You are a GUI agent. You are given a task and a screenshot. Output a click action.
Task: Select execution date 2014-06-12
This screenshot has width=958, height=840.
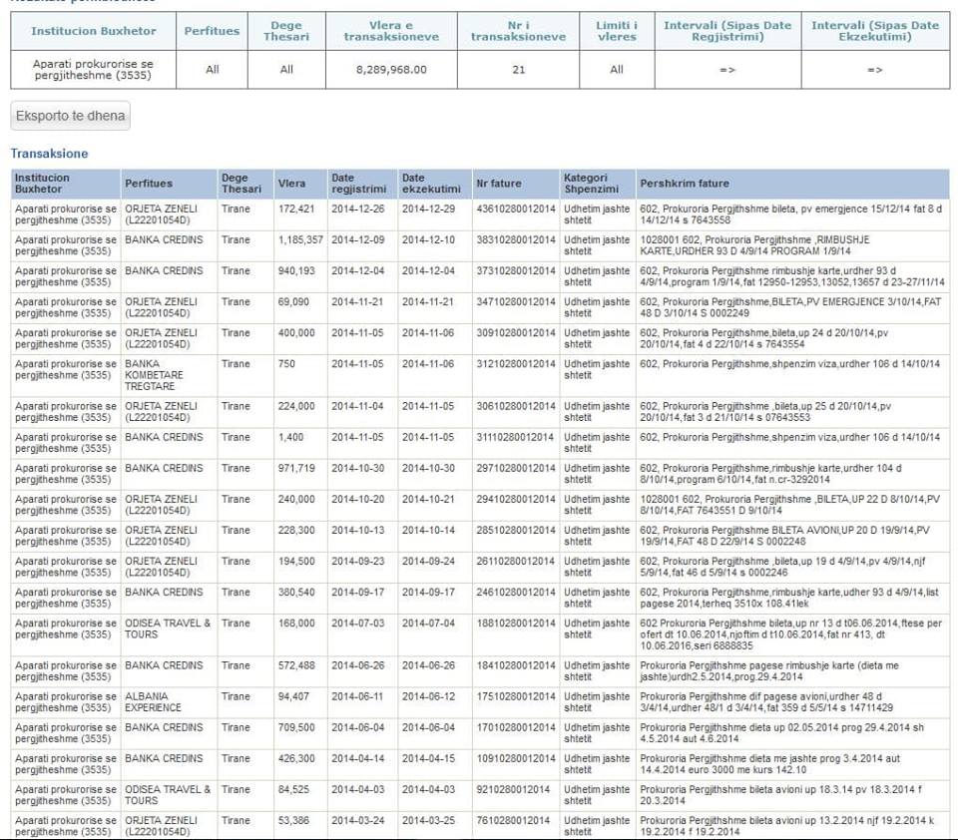(428, 696)
